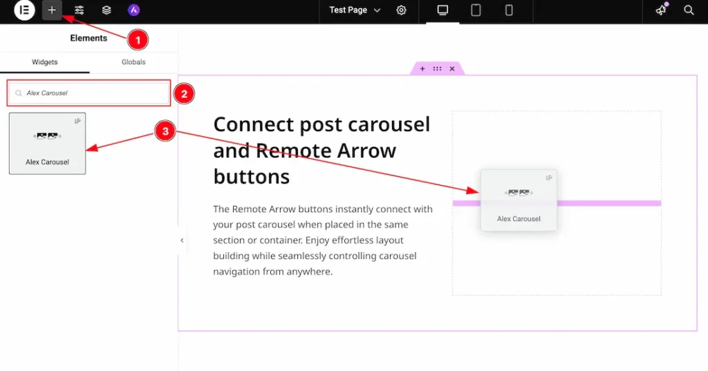Image resolution: width=708 pixels, height=371 pixels.
Task: Open Site Settings sliders icon
Action: tap(80, 10)
